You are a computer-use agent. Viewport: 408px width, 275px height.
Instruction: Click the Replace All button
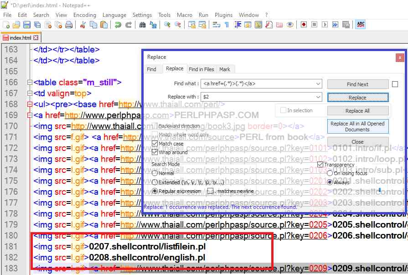click(x=357, y=111)
